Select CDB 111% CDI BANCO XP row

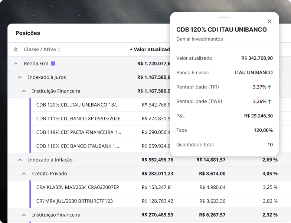100,119
